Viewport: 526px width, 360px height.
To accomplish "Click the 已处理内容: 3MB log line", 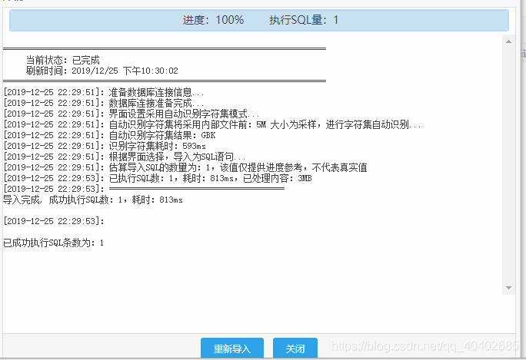I will coord(158,178).
